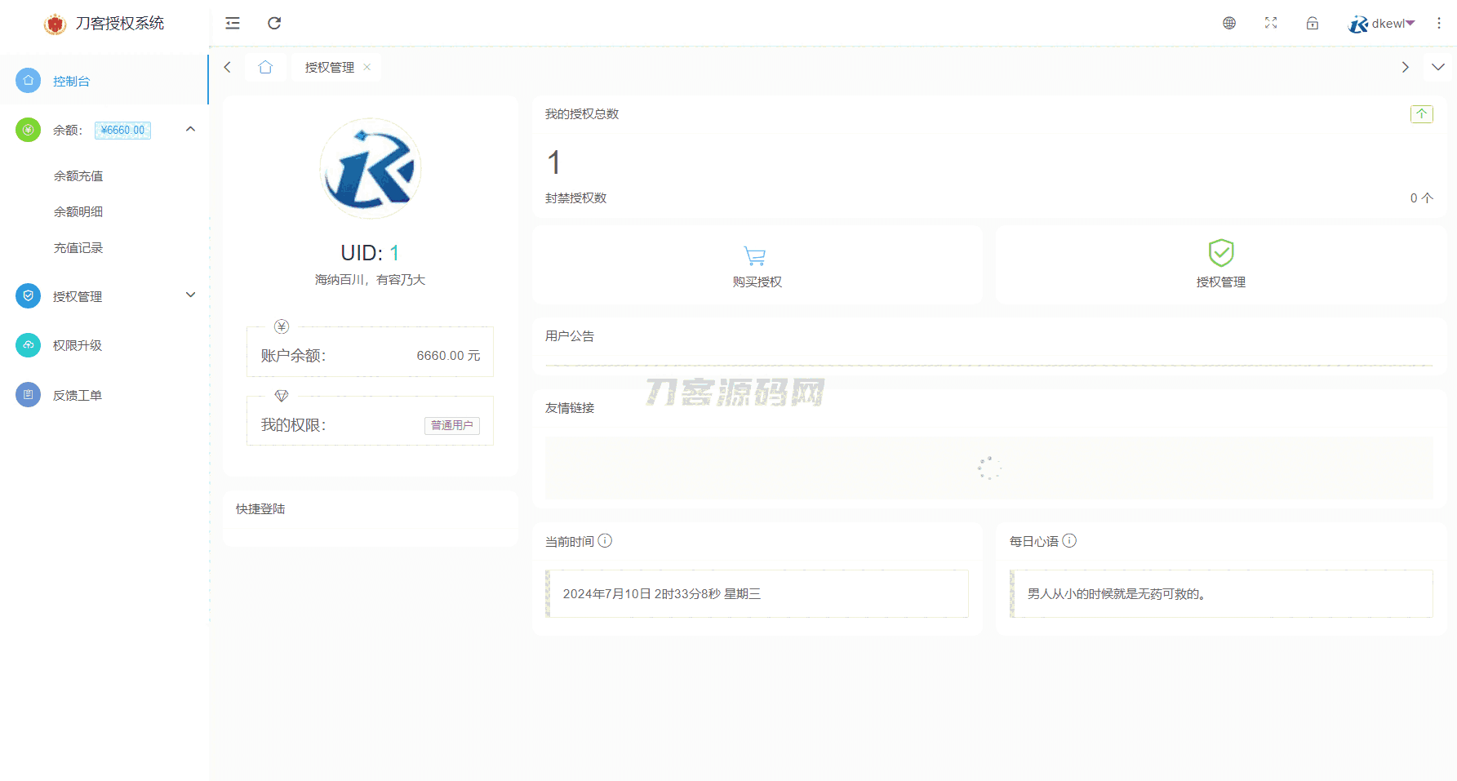Enter fullscreen mode using the expand icon
This screenshot has width=1457, height=781.
pos(1270,24)
